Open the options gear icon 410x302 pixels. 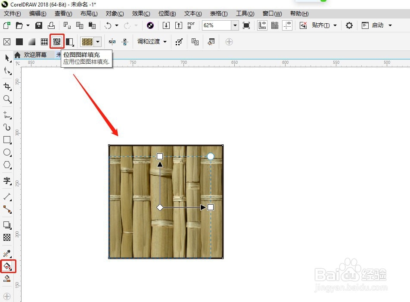[349, 25]
